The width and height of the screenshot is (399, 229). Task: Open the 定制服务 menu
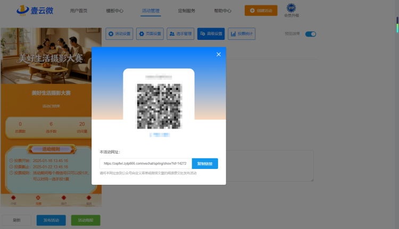(x=187, y=11)
